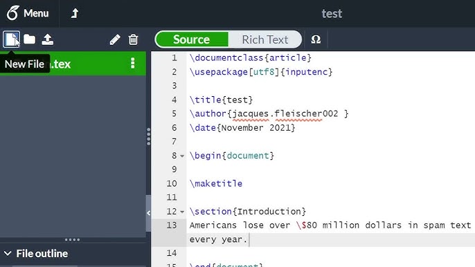Select the .tex file in file tree

(73, 64)
